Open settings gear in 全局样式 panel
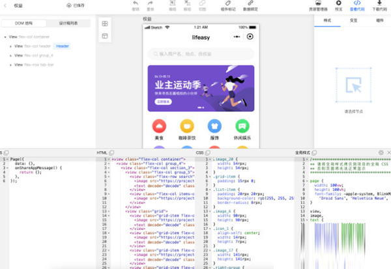 pyautogui.click(x=381, y=152)
